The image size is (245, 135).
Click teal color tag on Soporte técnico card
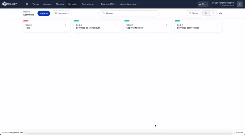click(x=127, y=21)
